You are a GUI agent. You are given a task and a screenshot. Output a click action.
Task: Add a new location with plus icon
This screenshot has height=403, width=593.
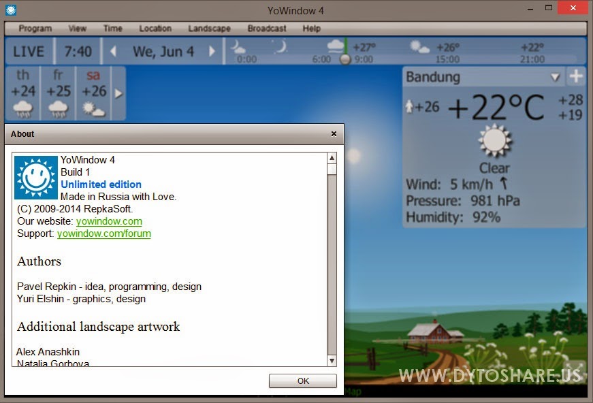pyautogui.click(x=576, y=76)
